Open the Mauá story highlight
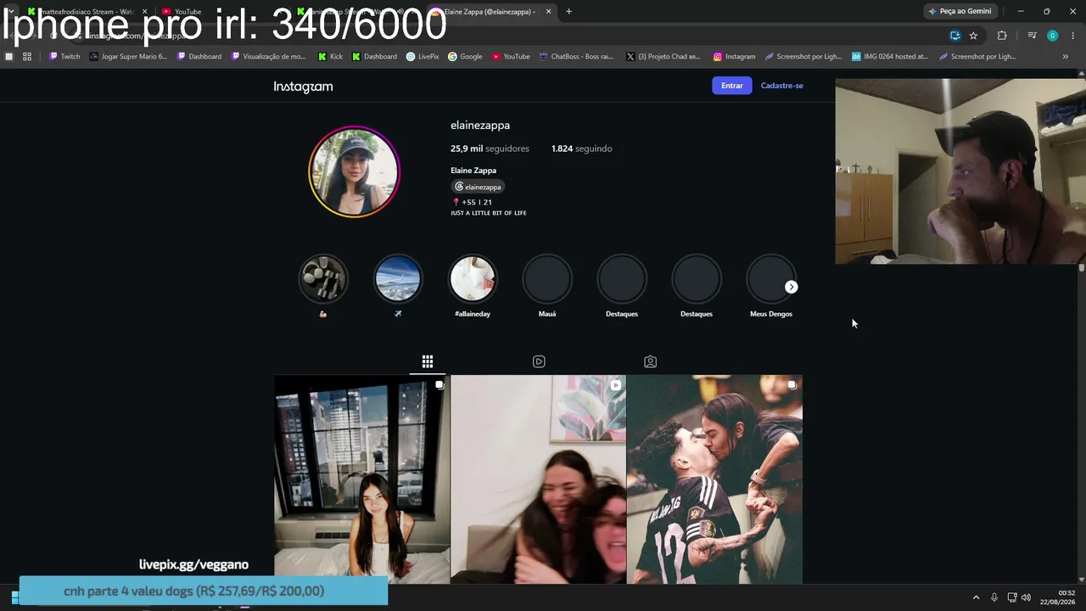The height and width of the screenshot is (611, 1086). tap(547, 279)
